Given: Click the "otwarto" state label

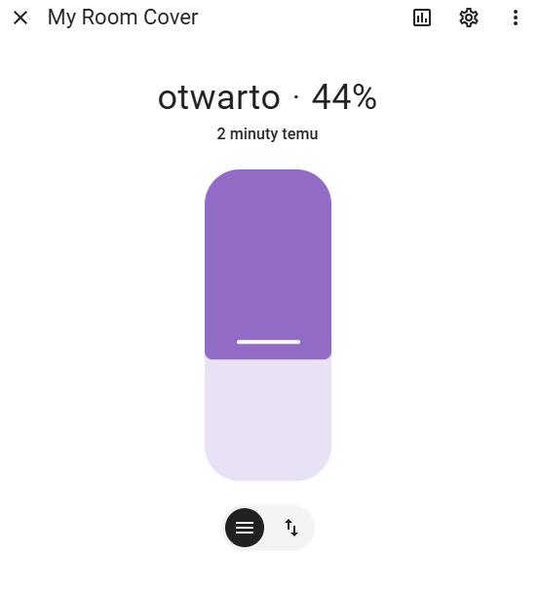Looking at the screenshot, I should tap(218, 97).
